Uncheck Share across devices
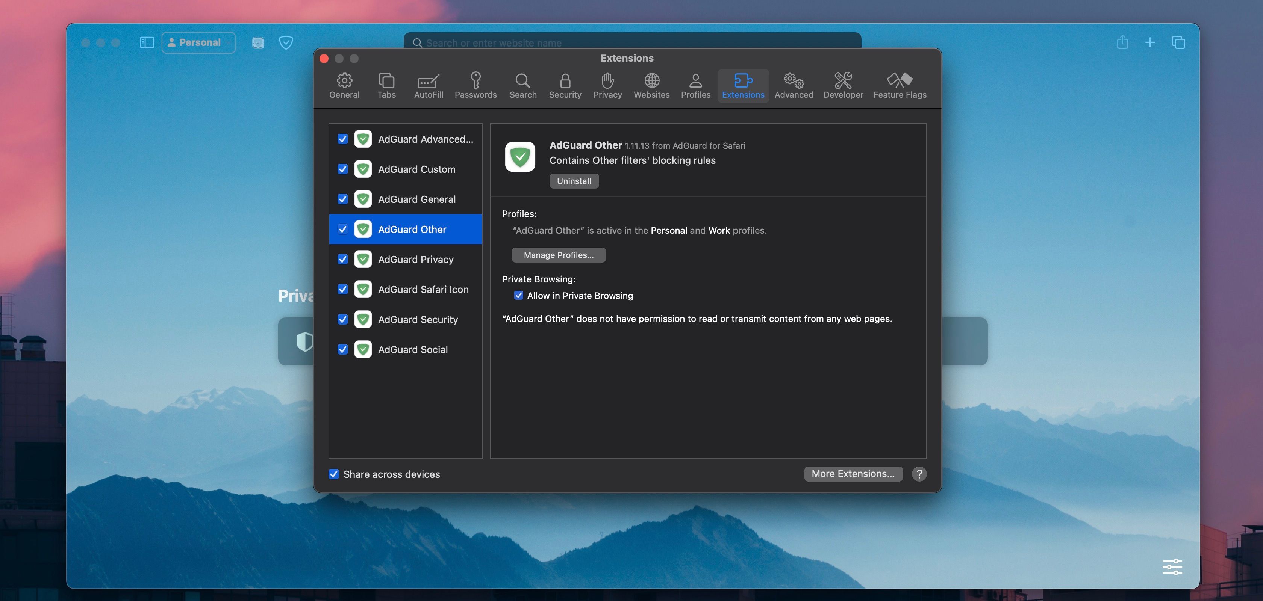The height and width of the screenshot is (601, 1263). click(x=334, y=474)
